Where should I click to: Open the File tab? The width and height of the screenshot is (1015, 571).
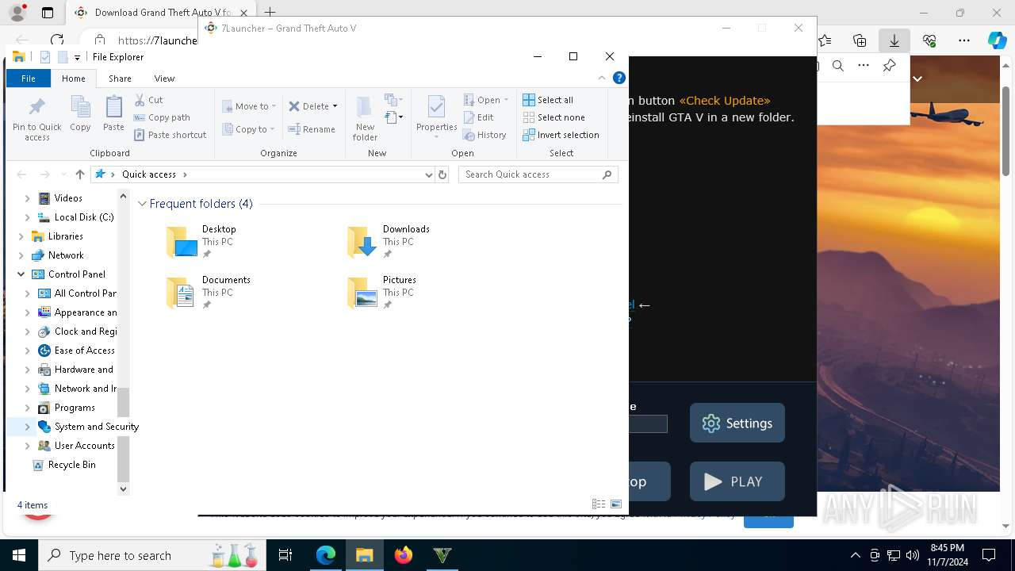28,79
